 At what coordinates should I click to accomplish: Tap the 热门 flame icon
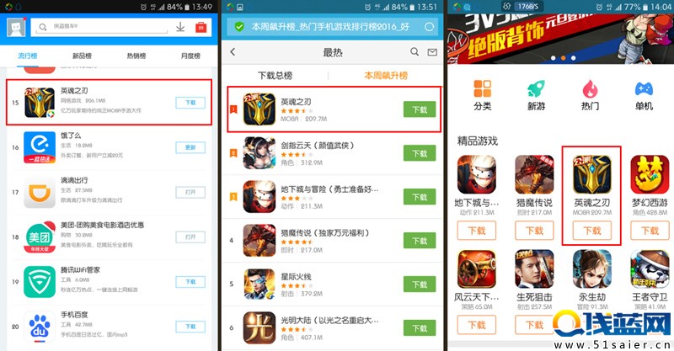[590, 89]
